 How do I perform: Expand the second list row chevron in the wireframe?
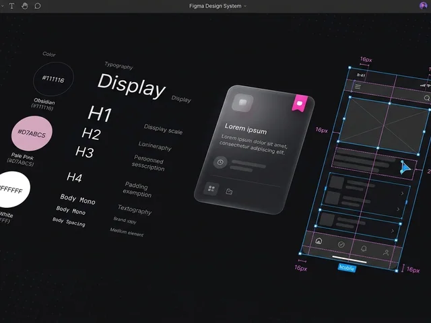[398, 209]
